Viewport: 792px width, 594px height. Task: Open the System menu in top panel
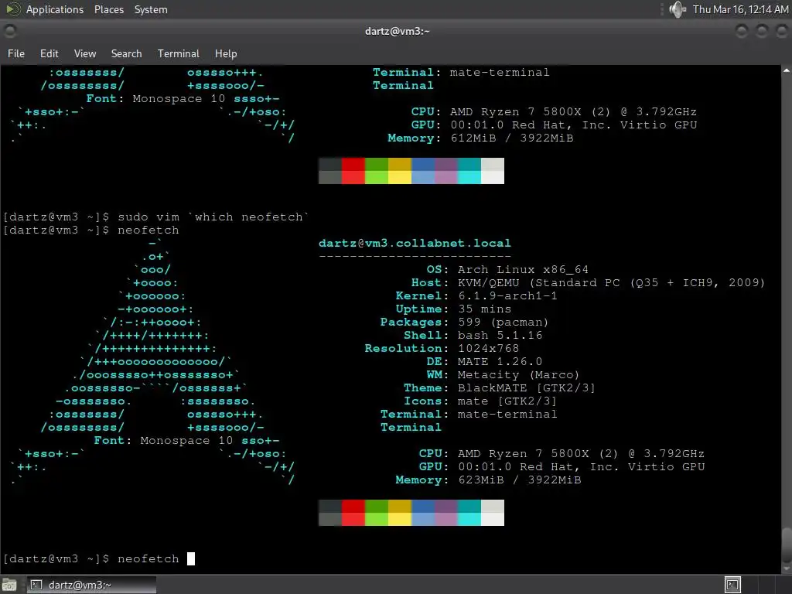point(151,9)
